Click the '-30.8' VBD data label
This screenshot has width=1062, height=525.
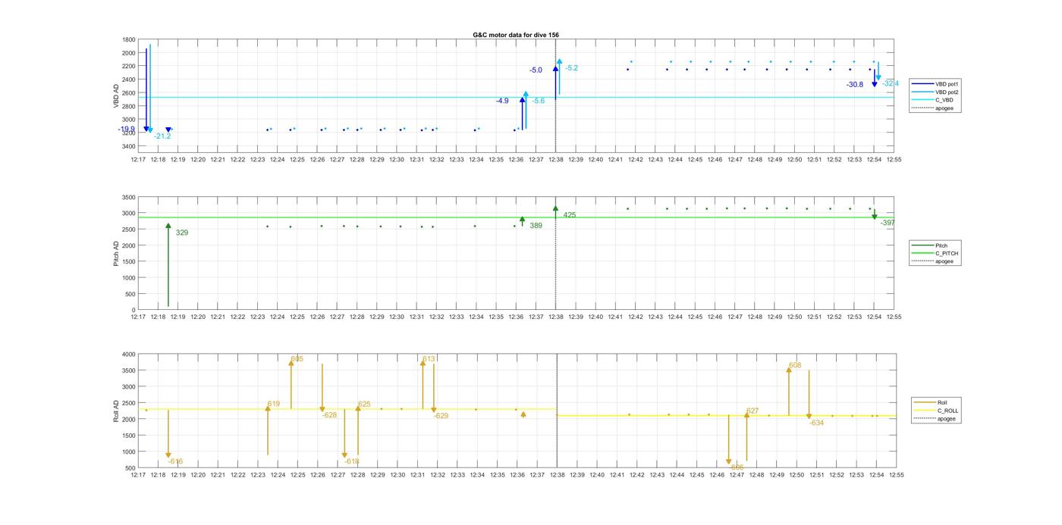[x=855, y=85]
